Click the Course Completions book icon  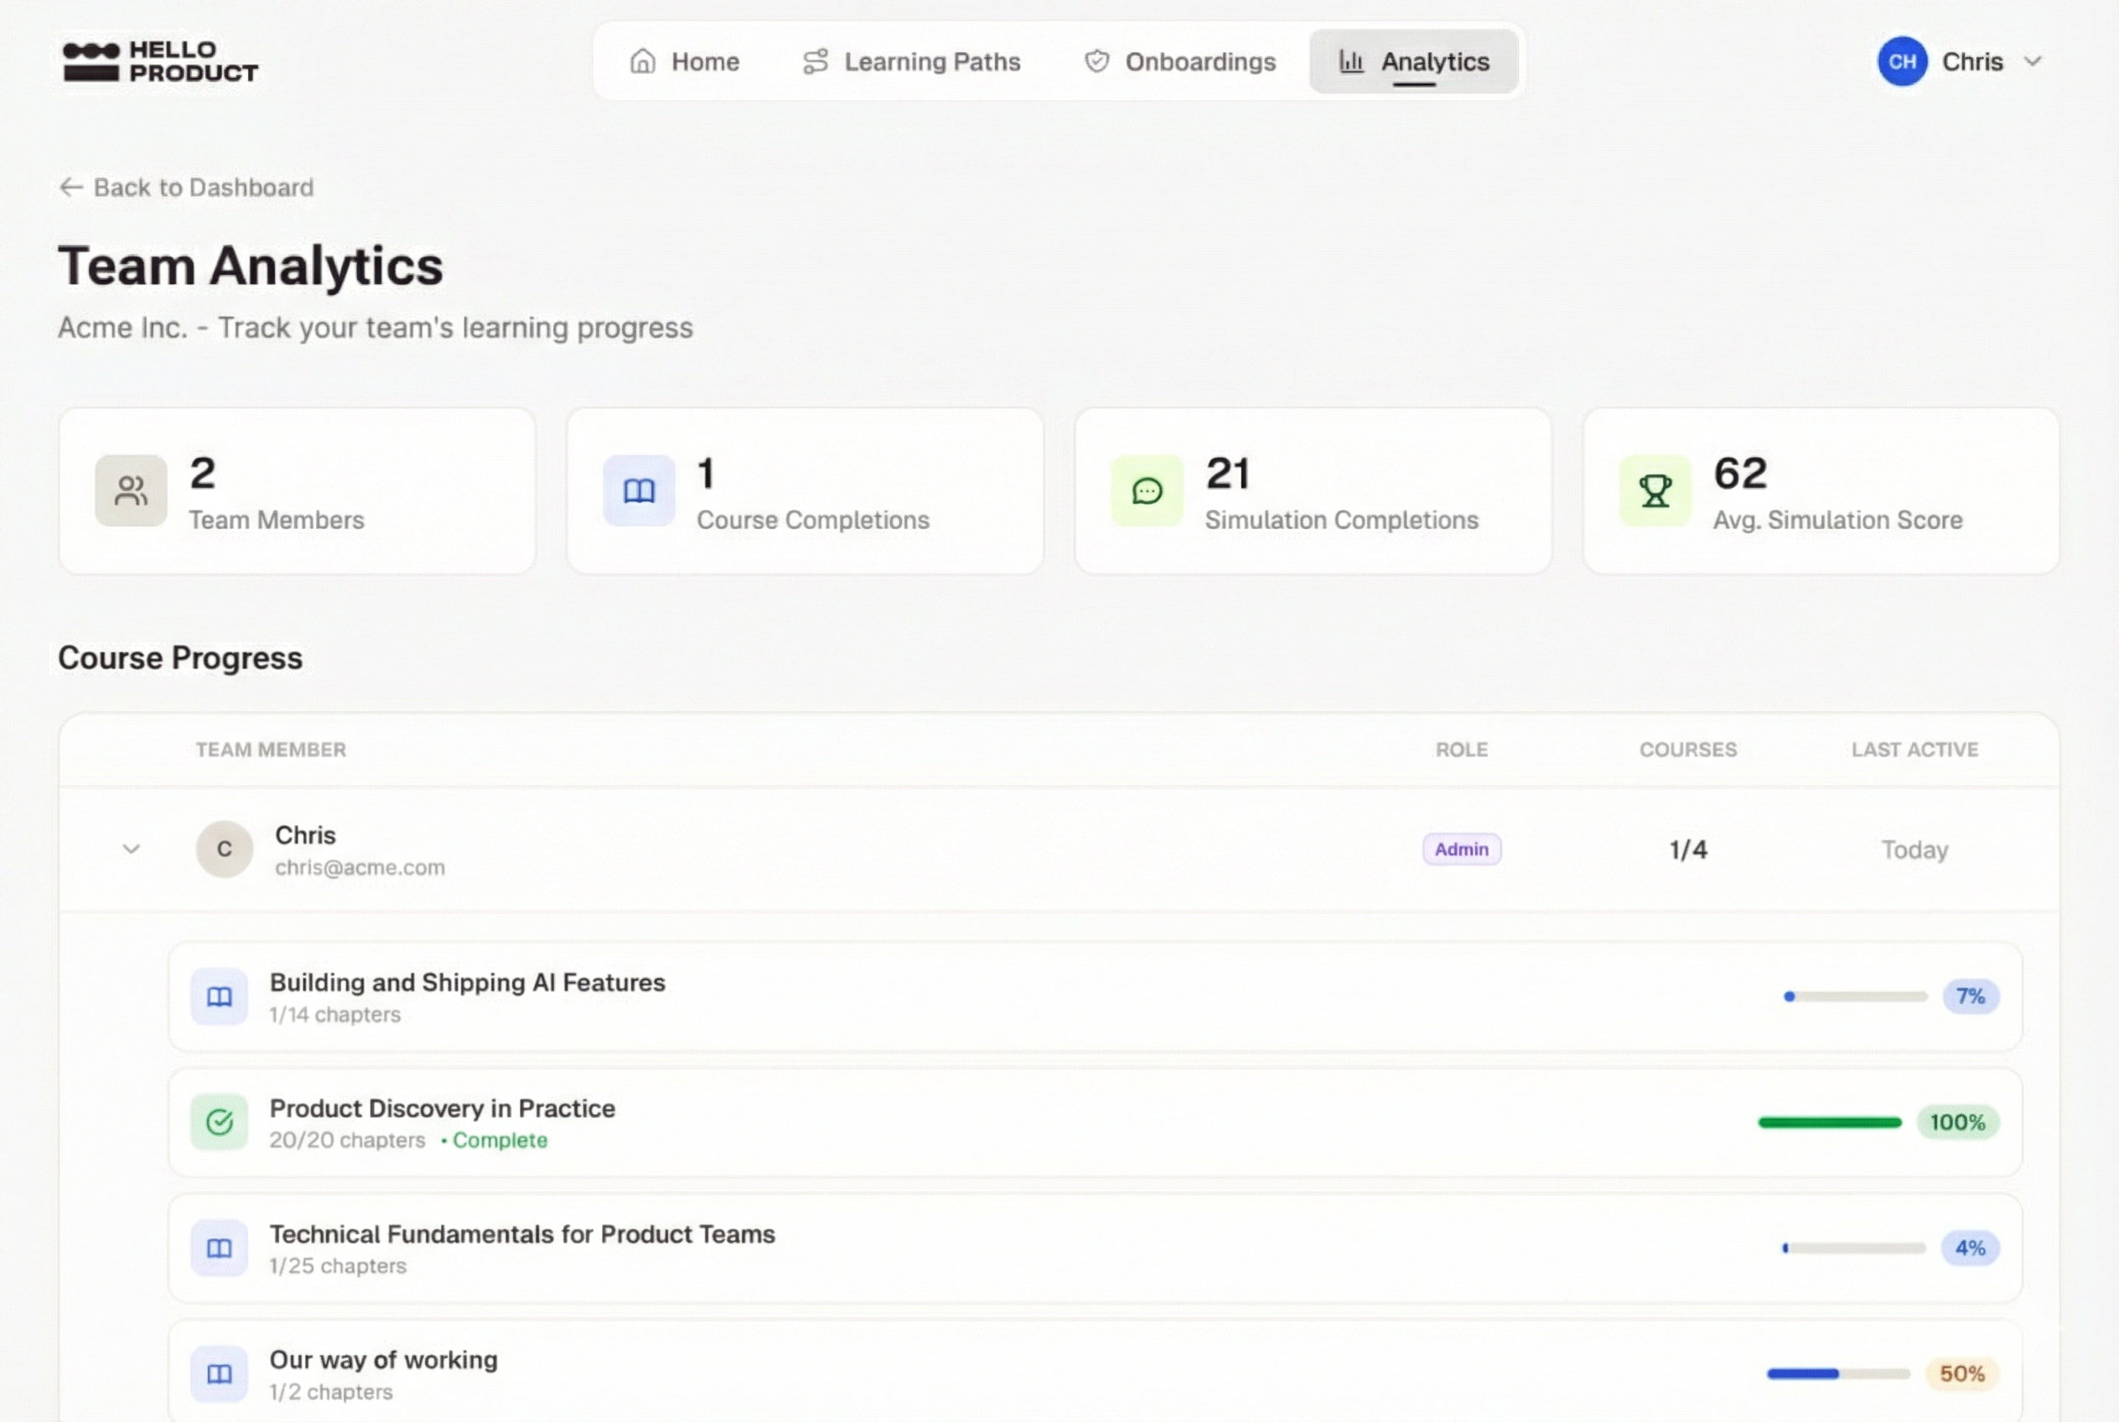pos(640,490)
